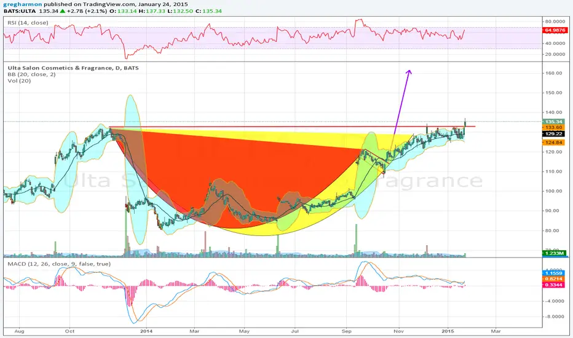The width and height of the screenshot is (573, 338).
Task: Click the BB (20, close, 2) indicator label
Action: pos(31,74)
